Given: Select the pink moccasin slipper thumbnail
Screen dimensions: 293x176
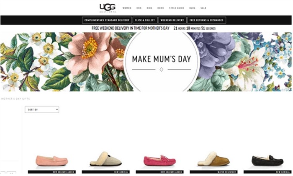Looking at the screenshot, I should click(52, 160).
